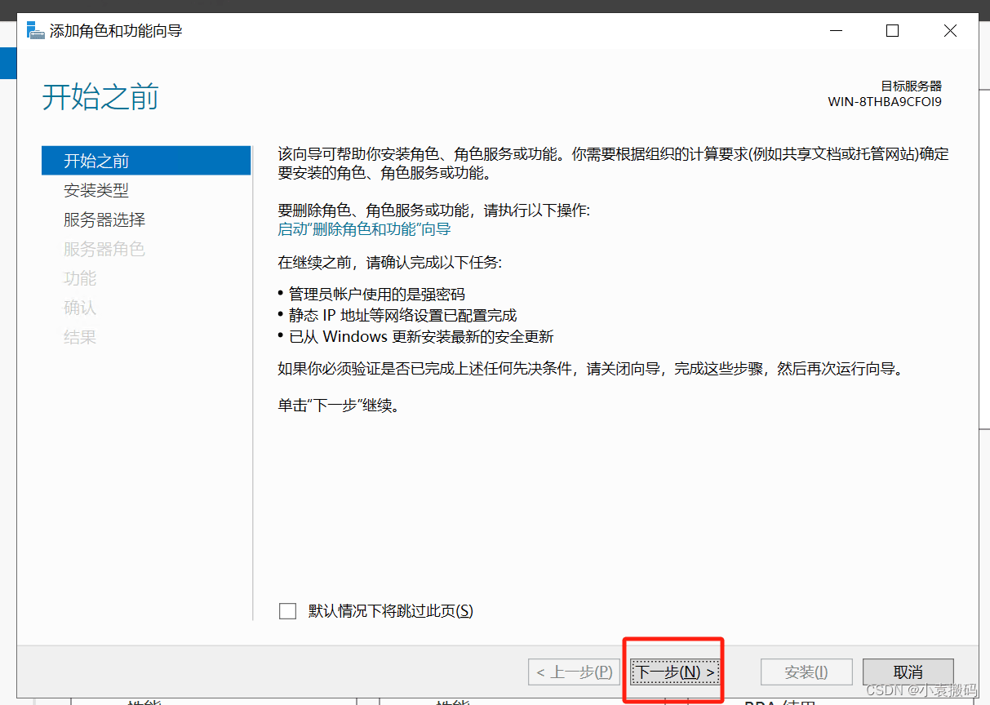Maximize the wizard window
The height and width of the screenshot is (705, 990).
pyautogui.click(x=892, y=31)
